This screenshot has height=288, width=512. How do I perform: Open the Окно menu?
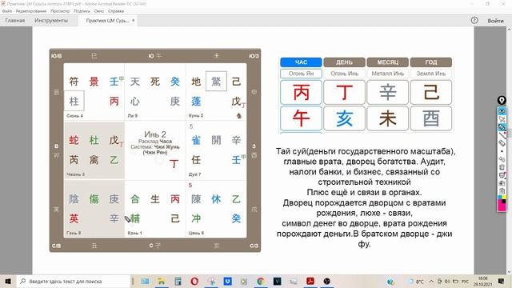(x=99, y=10)
